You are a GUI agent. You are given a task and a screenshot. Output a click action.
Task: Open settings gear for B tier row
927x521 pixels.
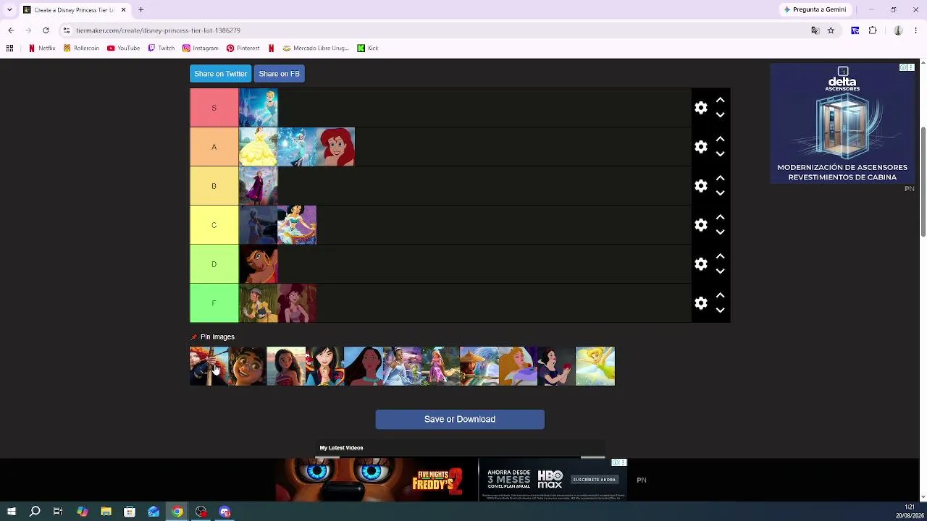[x=700, y=186]
